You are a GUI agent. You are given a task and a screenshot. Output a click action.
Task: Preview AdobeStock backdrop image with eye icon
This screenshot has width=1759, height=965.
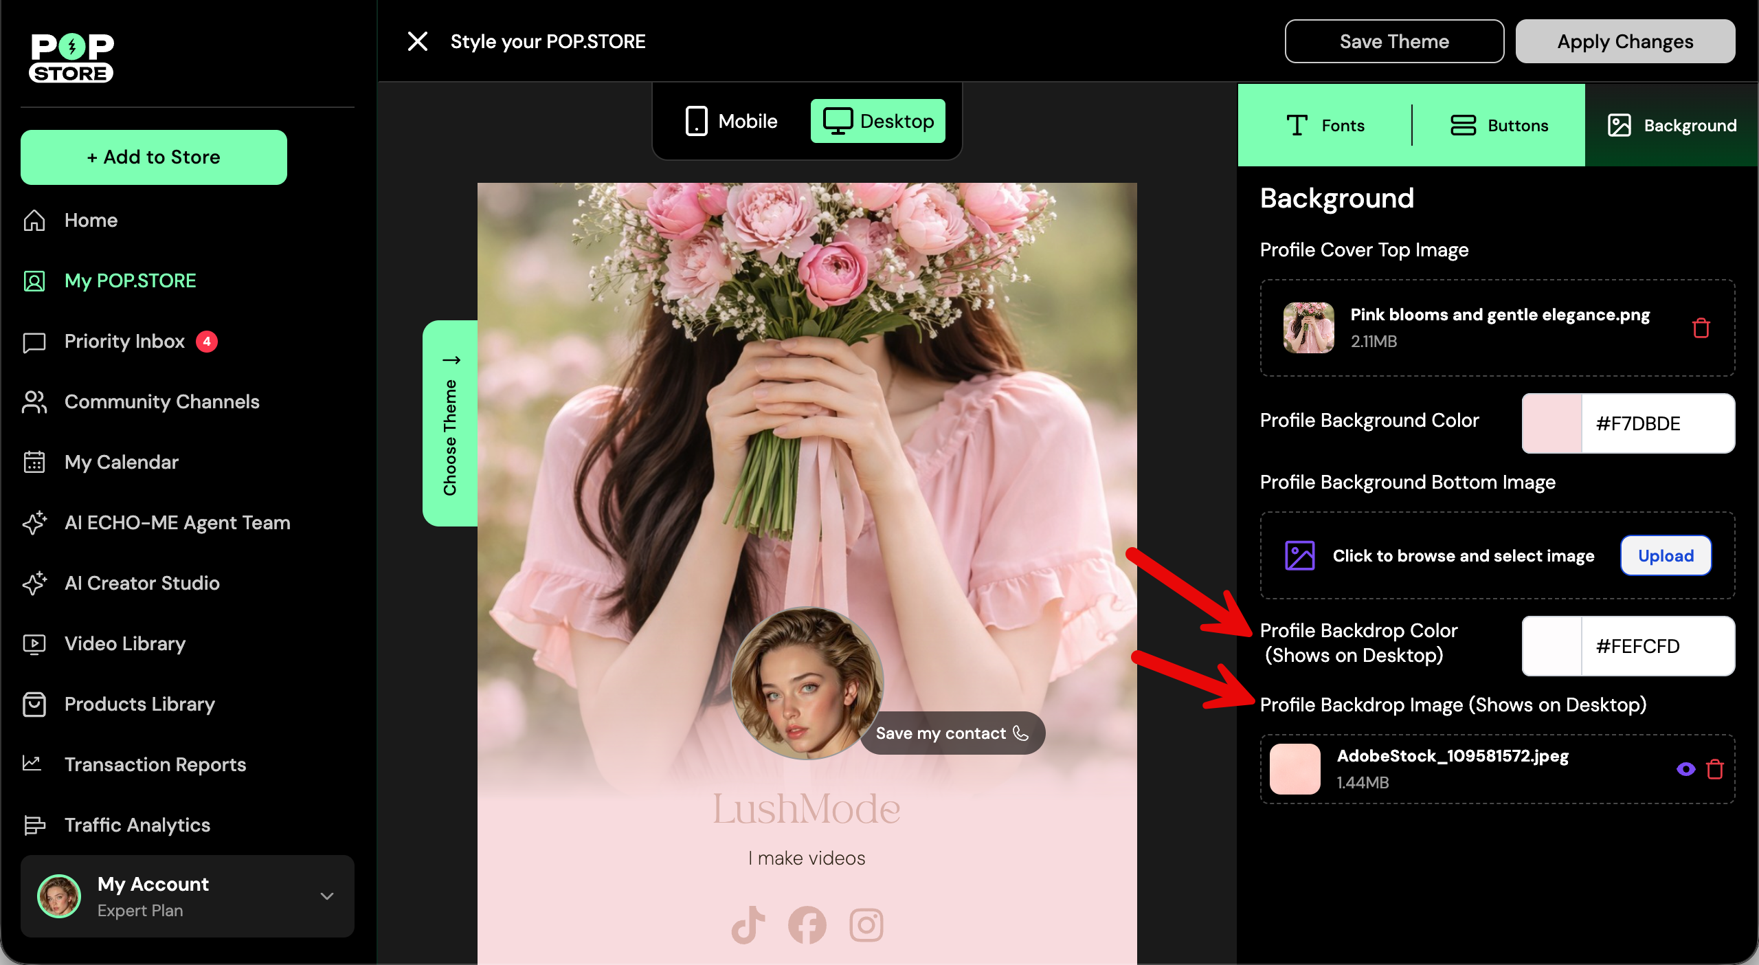click(1685, 769)
